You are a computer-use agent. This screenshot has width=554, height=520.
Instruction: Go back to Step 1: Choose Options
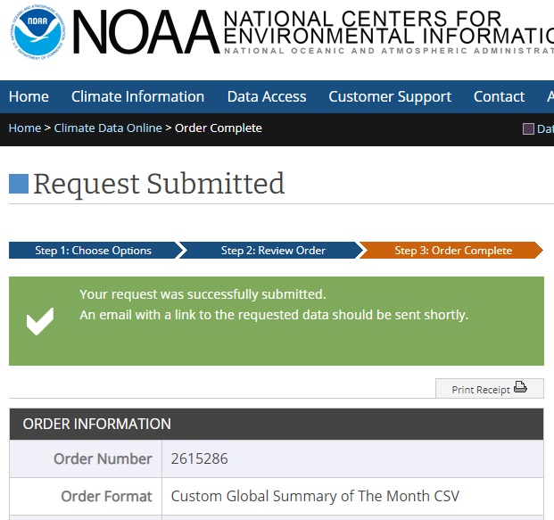pyautogui.click(x=93, y=251)
